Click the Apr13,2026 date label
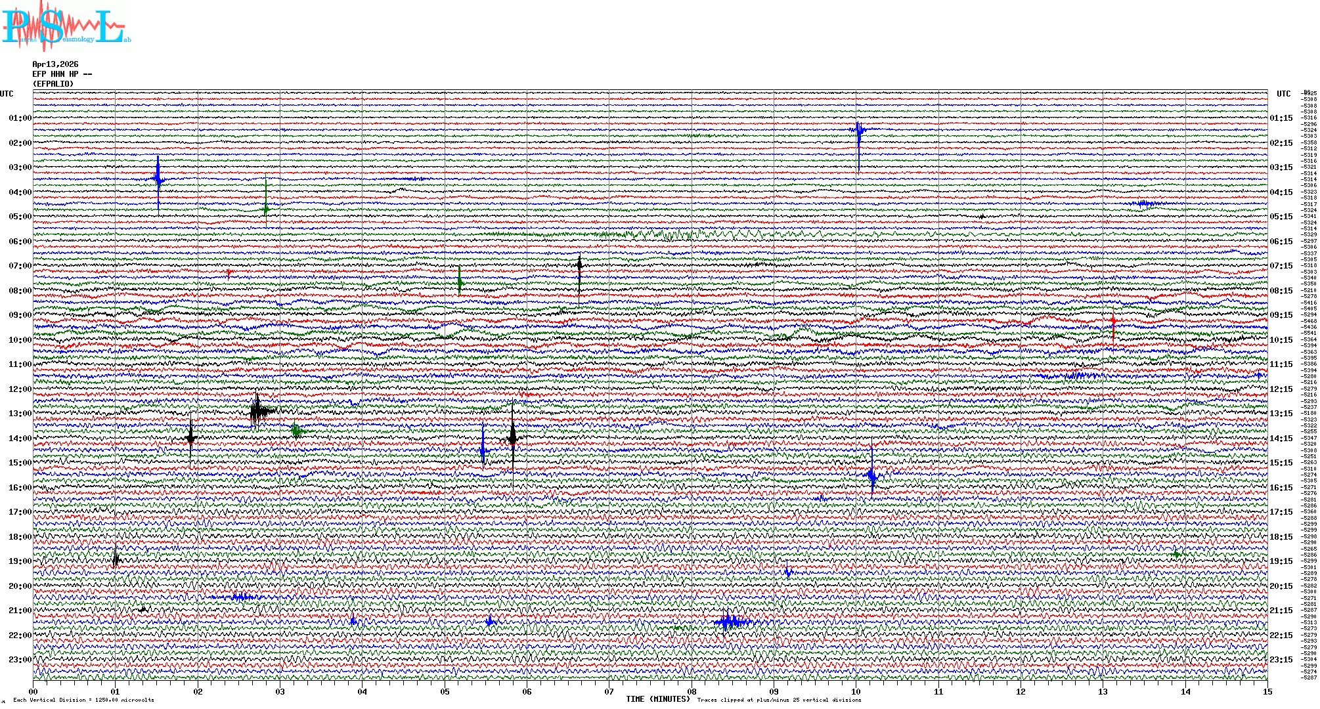 pos(55,64)
